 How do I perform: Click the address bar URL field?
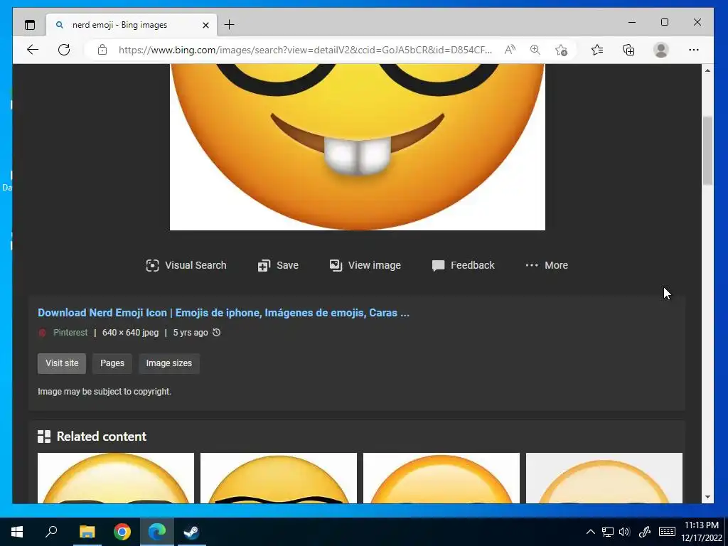[x=305, y=50]
